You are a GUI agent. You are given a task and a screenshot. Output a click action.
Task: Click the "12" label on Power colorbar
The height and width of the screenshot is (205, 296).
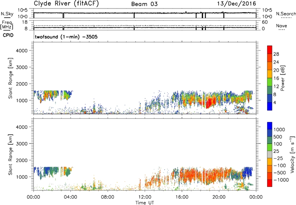coord(276,87)
